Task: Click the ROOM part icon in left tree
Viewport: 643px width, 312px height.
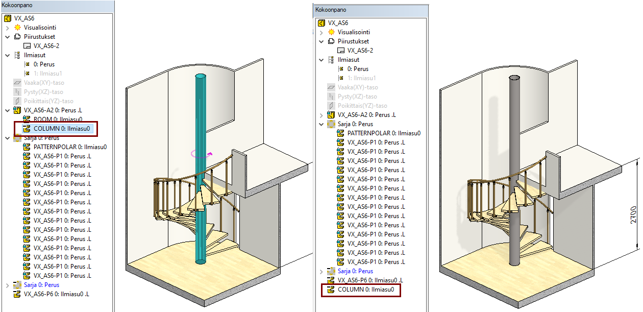Action: click(x=28, y=119)
